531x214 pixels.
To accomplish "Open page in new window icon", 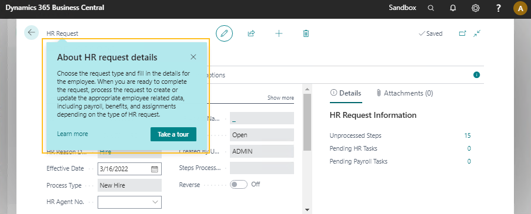I will pos(462,33).
